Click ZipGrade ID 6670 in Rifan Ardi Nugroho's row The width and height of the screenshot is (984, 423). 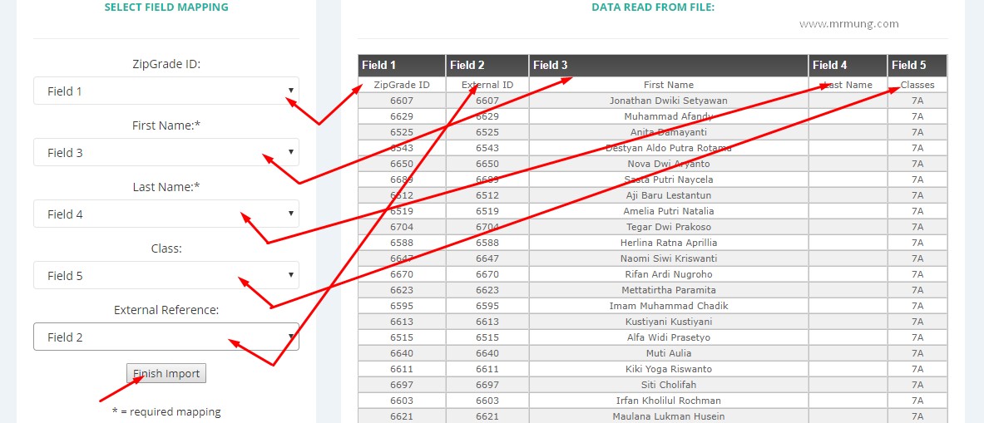(402, 274)
